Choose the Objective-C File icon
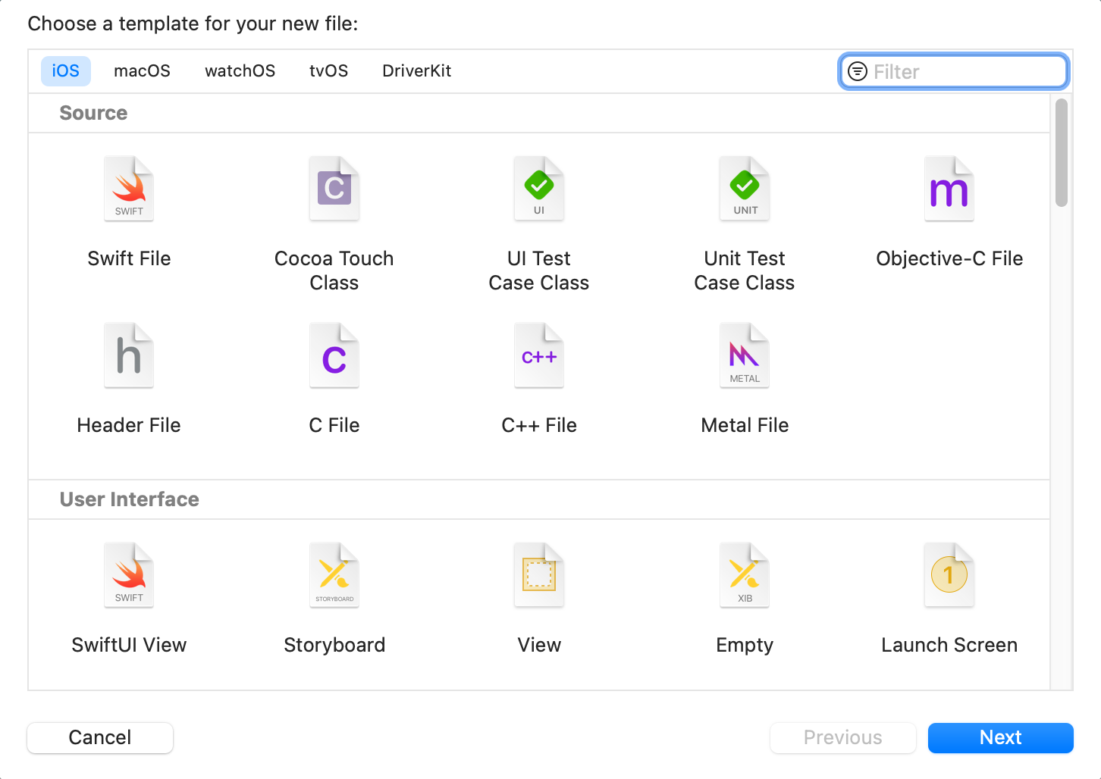 coord(949,189)
